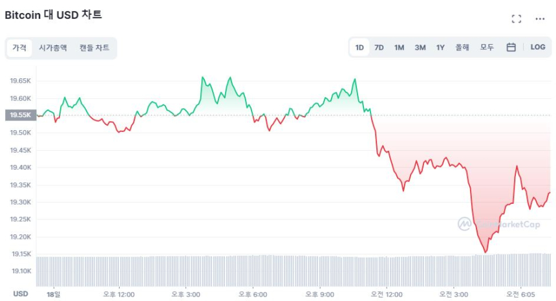
Task: Choose the 3M time range
Action: (x=420, y=47)
